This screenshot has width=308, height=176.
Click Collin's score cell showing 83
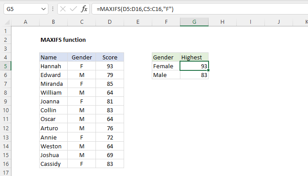click(x=110, y=110)
